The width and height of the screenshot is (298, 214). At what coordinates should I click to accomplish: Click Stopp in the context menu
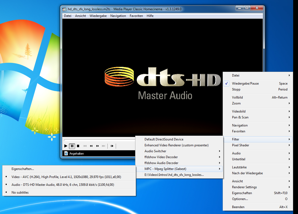(x=258, y=89)
